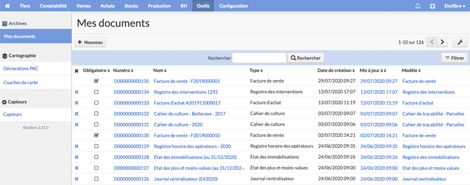Open the Stocks menu

(131, 6)
